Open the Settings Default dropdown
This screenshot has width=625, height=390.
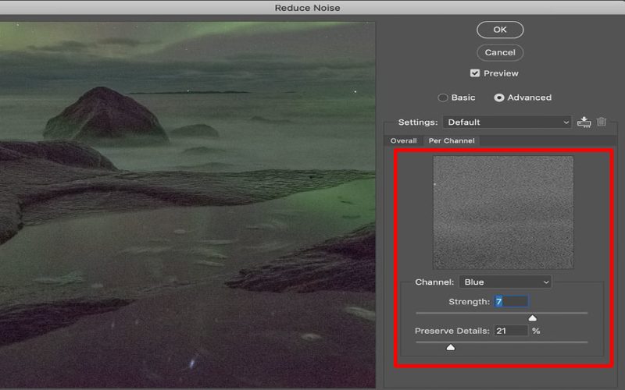[507, 122]
